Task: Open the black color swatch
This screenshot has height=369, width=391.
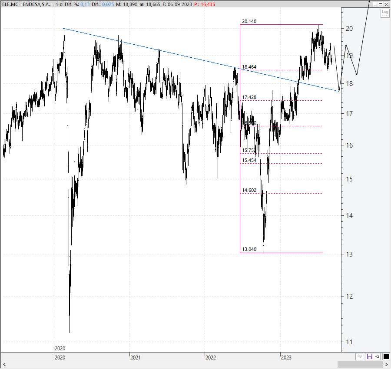Action: pyautogui.click(x=386, y=356)
